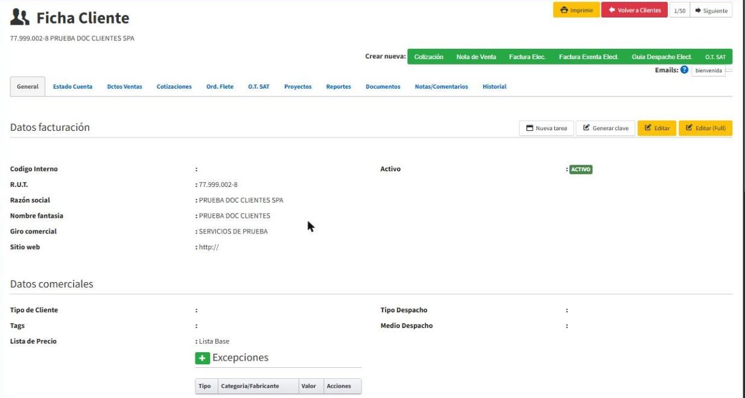This screenshot has width=745, height=398.
Task: Click the Editar (Full) button
Action: [706, 128]
